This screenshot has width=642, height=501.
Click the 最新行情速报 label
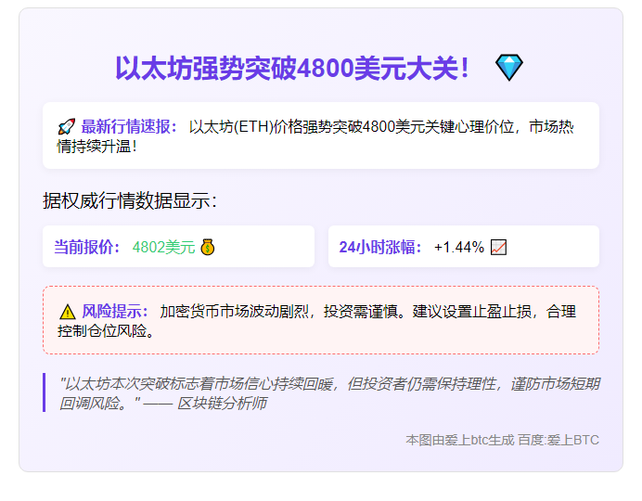click(129, 127)
